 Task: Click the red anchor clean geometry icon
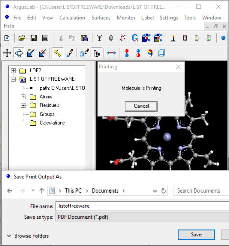(x=123, y=38)
